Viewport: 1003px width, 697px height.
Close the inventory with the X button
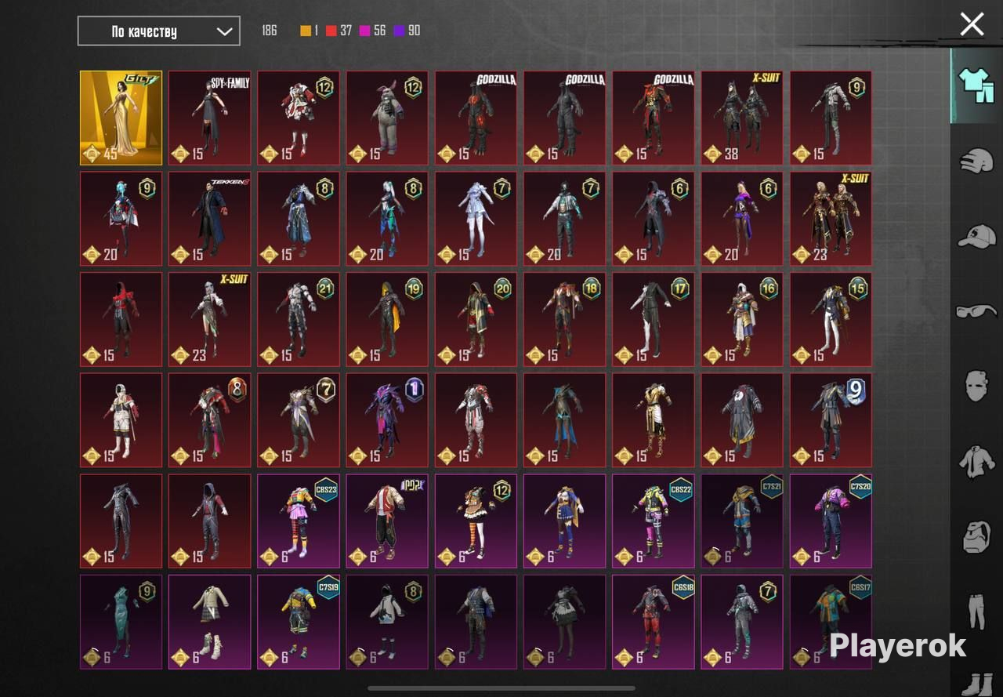point(972,24)
